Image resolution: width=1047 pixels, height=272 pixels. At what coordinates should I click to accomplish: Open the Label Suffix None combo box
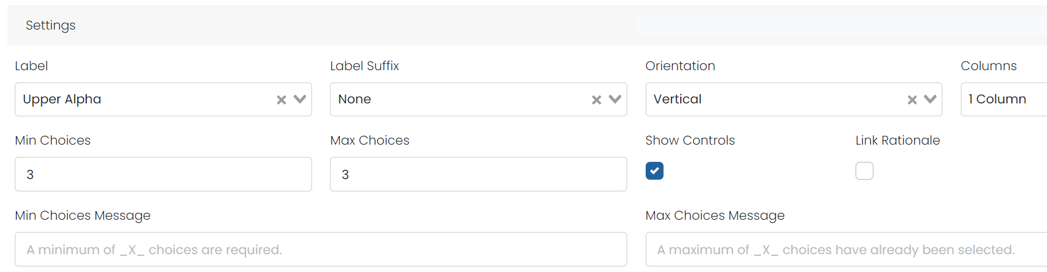point(478,99)
